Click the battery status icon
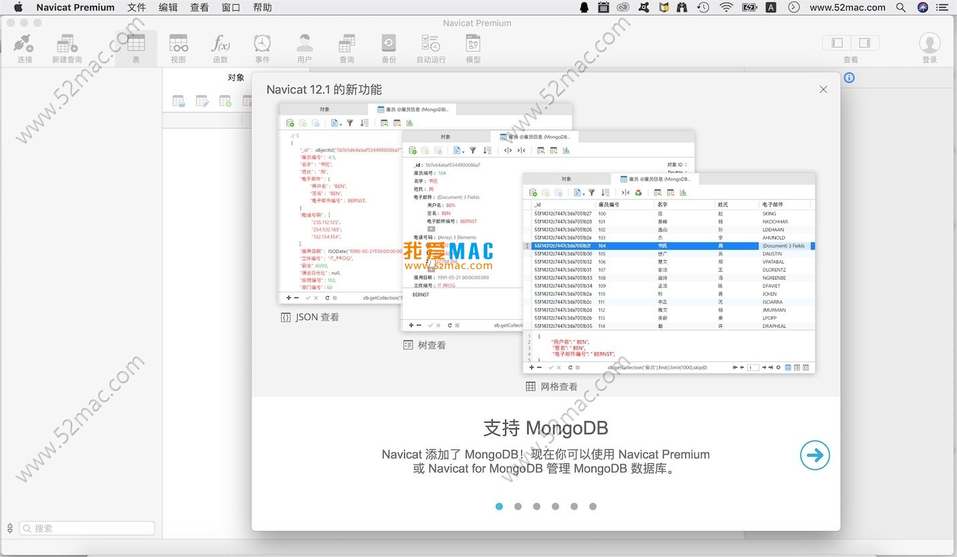 [749, 7]
